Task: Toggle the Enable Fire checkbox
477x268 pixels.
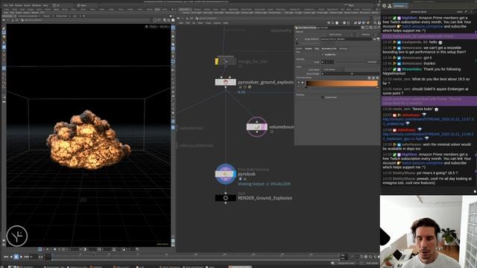Action: point(323,54)
